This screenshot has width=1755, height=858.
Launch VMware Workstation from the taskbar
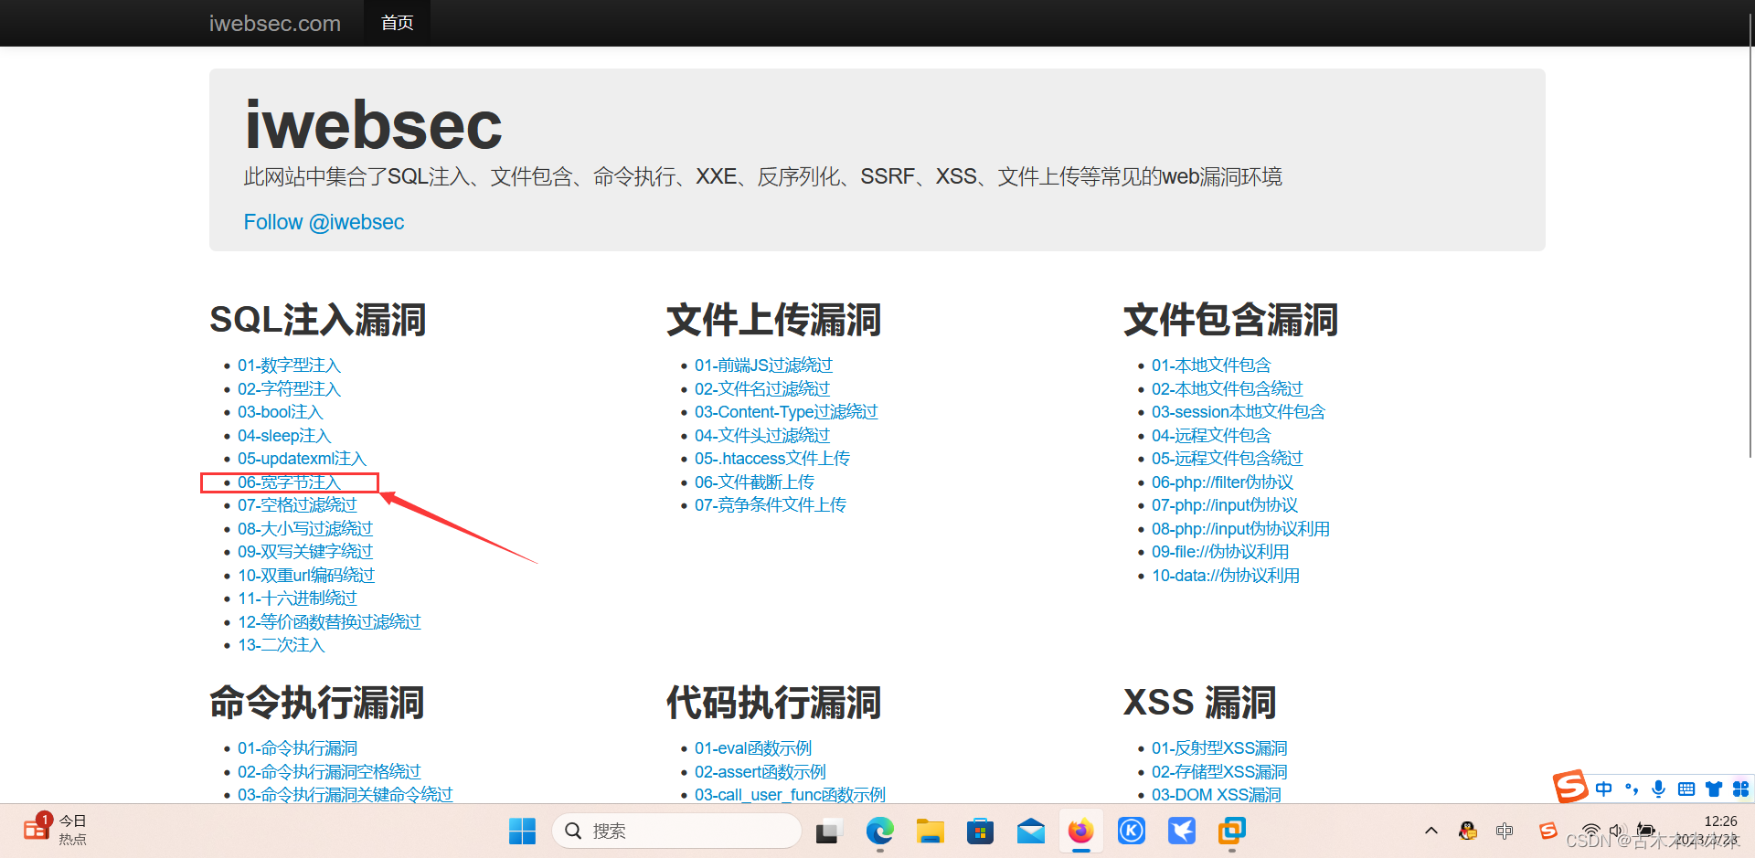click(x=1231, y=831)
